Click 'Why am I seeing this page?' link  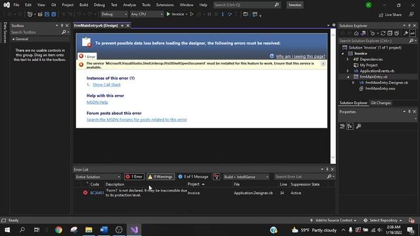[x=301, y=56]
